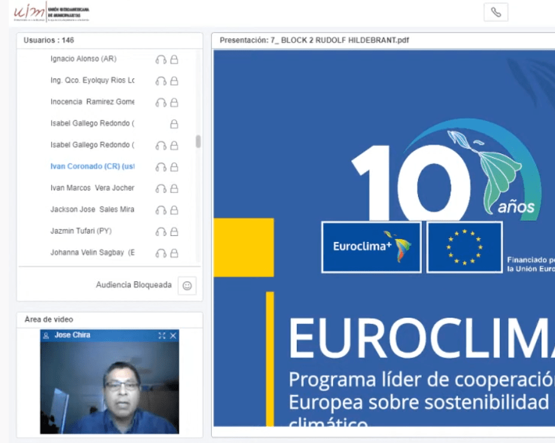Click the Euroclima presentation slide
This screenshot has width=555, height=443.
click(x=384, y=238)
